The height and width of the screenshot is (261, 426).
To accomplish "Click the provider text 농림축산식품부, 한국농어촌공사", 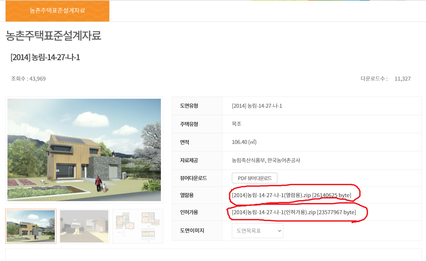I will pyautogui.click(x=266, y=160).
